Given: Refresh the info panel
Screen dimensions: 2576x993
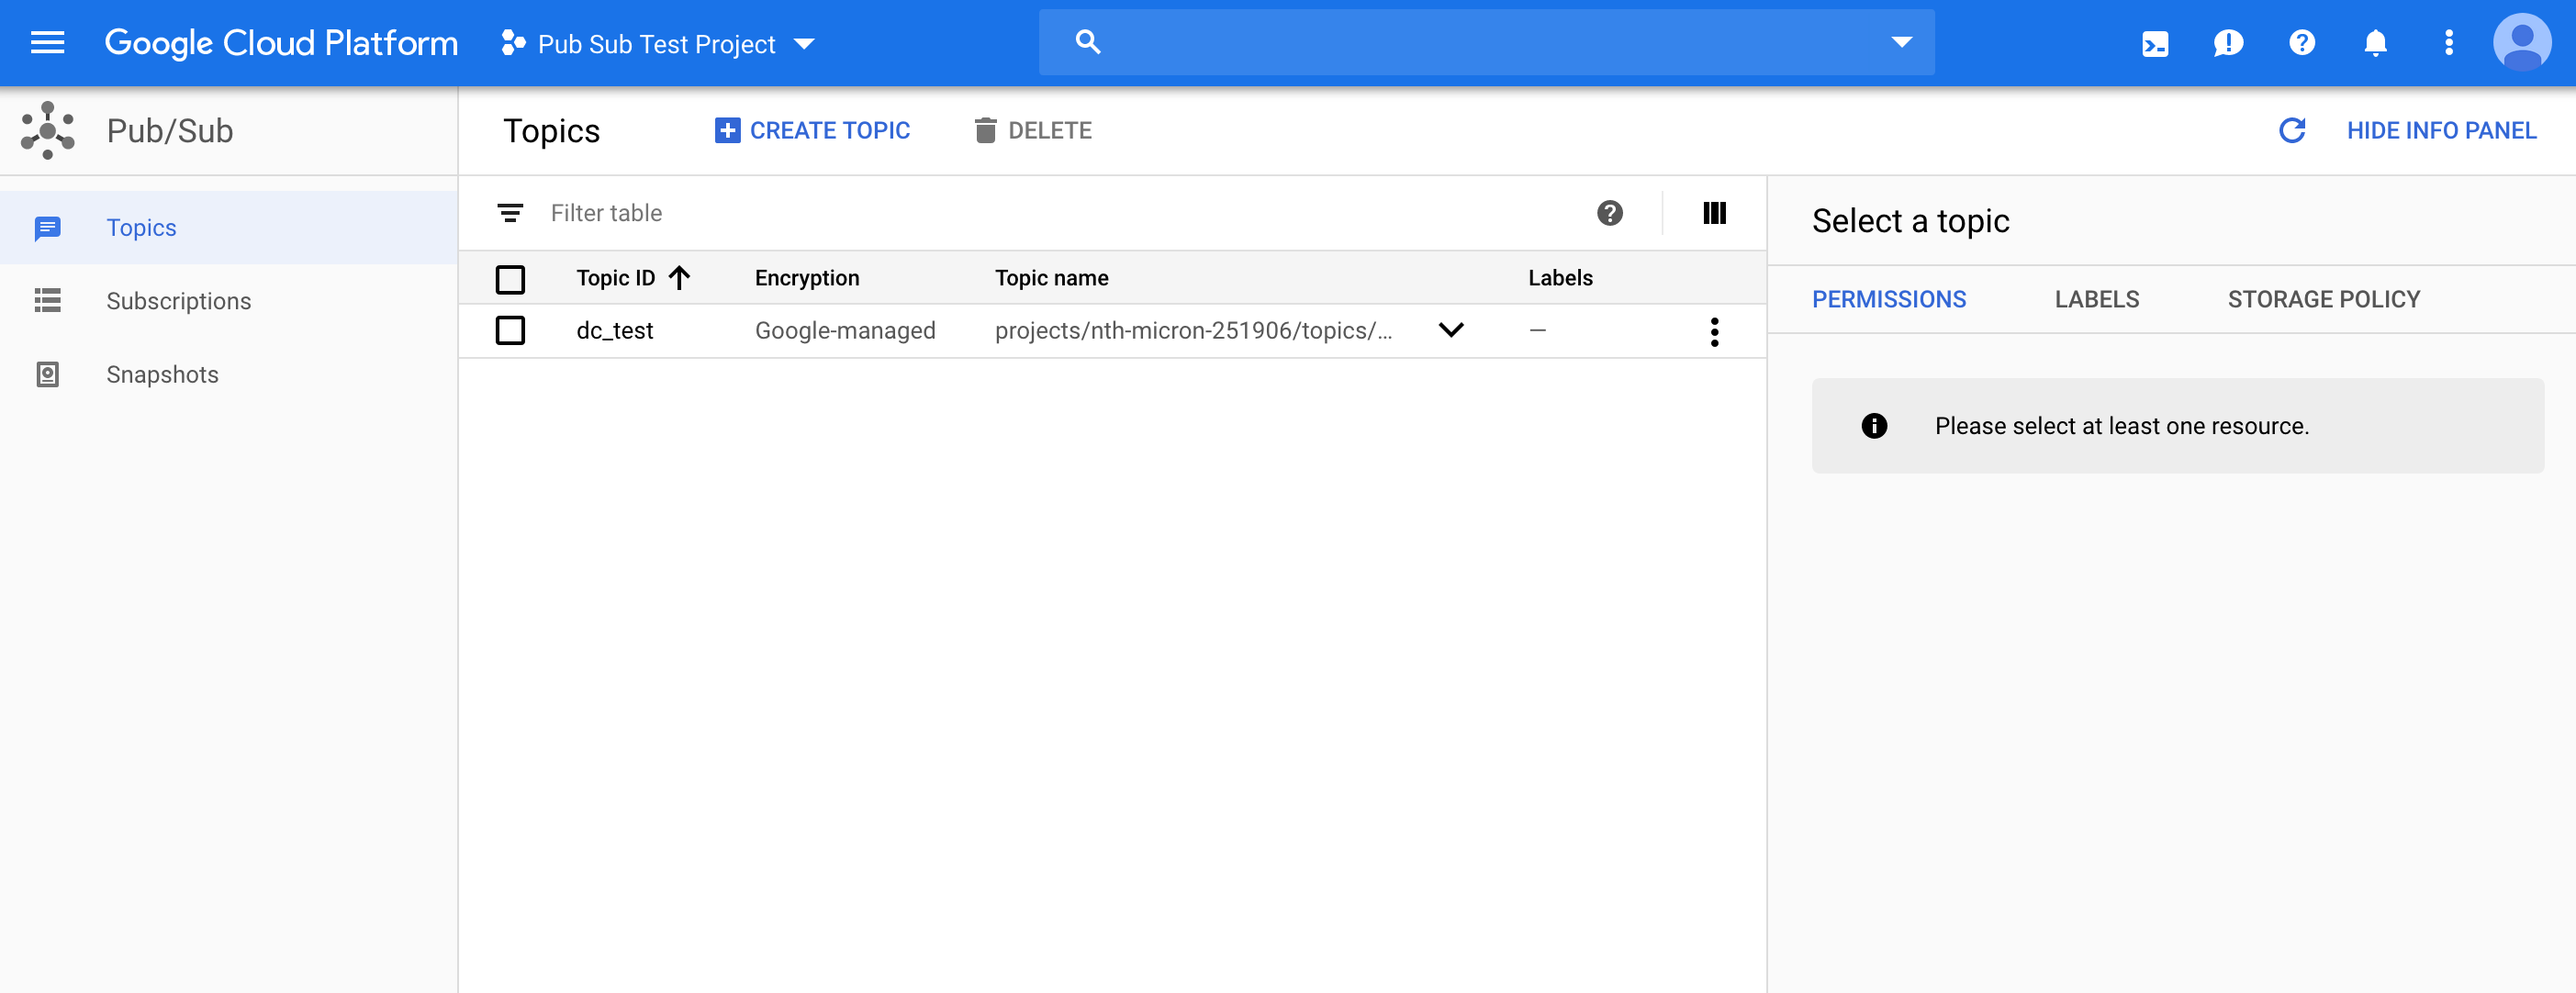Looking at the screenshot, I should click(2292, 130).
